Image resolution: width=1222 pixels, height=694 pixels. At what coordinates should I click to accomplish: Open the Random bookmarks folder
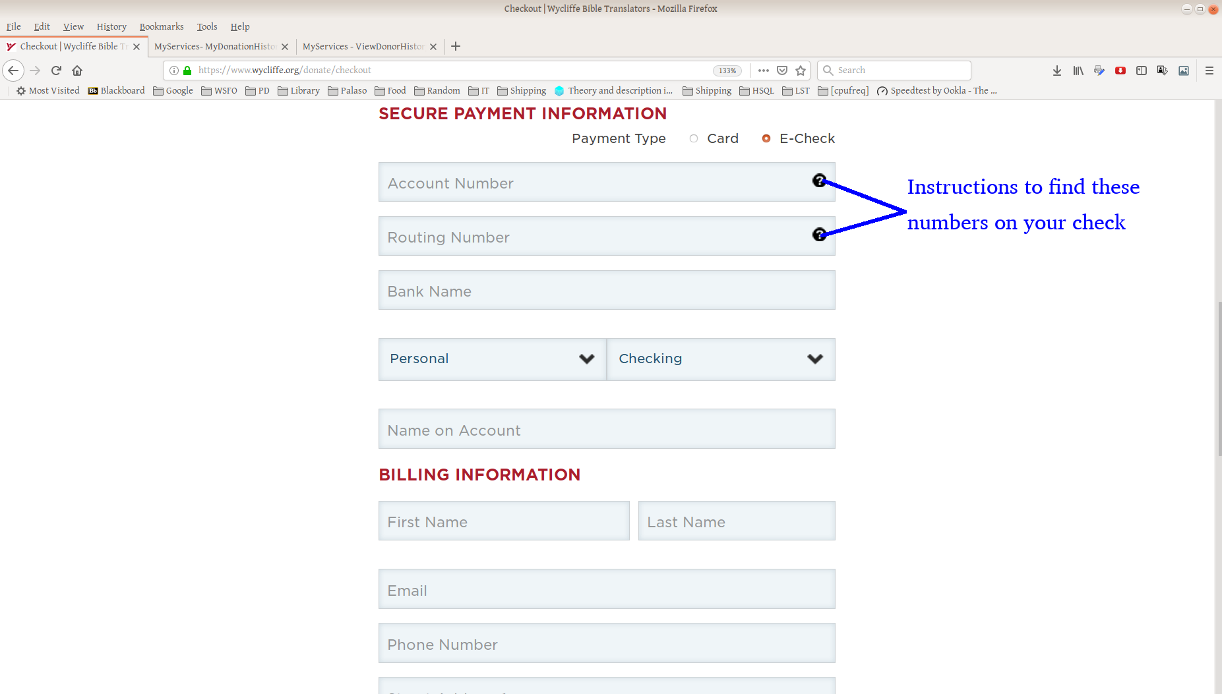point(437,91)
